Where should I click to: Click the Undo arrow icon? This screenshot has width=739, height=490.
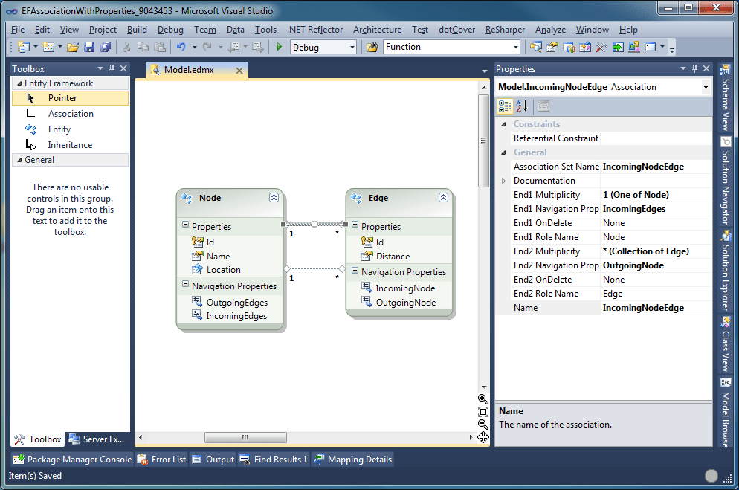click(181, 47)
